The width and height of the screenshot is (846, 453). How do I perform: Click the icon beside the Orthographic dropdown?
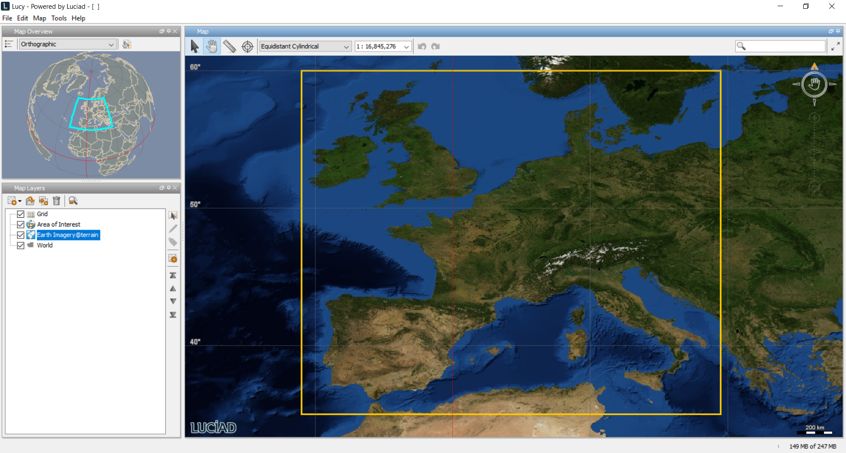126,44
